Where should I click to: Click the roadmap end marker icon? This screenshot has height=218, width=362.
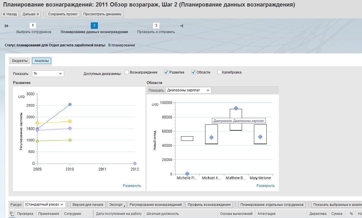point(182,26)
